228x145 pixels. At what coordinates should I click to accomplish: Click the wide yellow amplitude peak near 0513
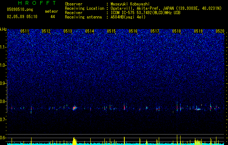click(74, 141)
